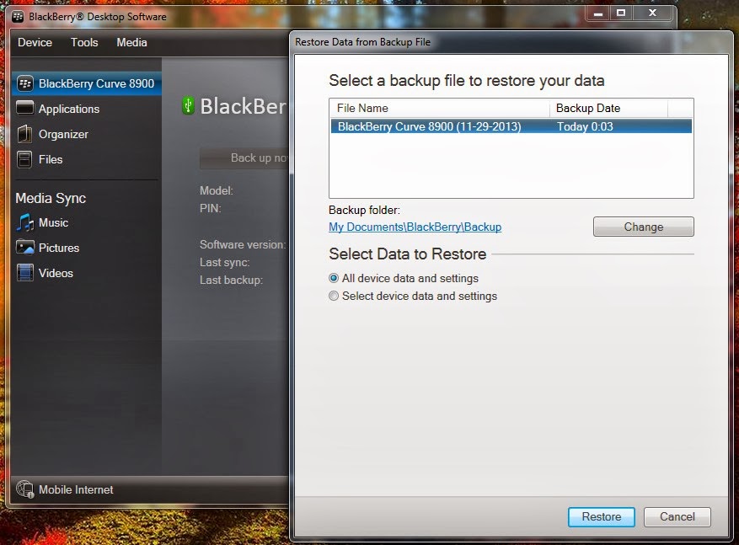Screen dimensions: 739x545
Task: Select All device data and settings
Action: click(334, 278)
